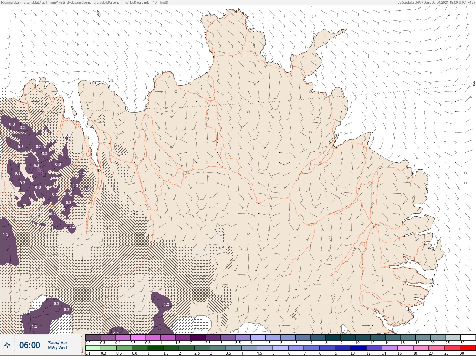The width and height of the screenshot is (476, 356).
Task: Pick the bright pink upper swatch between 0.5 and 0.8
Action: tap(138, 337)
